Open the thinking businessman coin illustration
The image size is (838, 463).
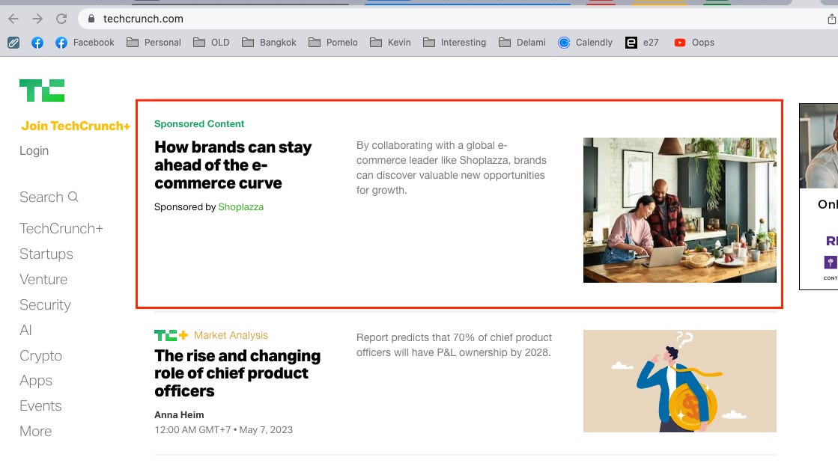click(680, 381)
